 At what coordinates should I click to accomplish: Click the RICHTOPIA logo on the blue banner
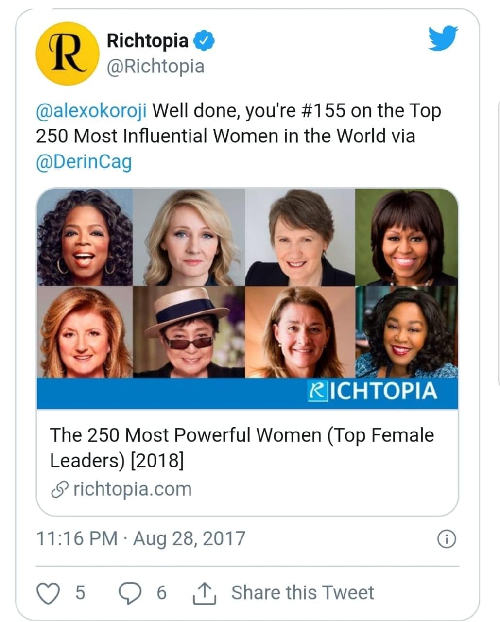click(x=373, y=392)
